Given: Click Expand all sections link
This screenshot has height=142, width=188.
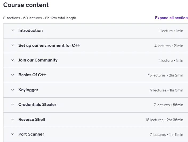Looking at the screenshot, I should [x=171, y=18].
